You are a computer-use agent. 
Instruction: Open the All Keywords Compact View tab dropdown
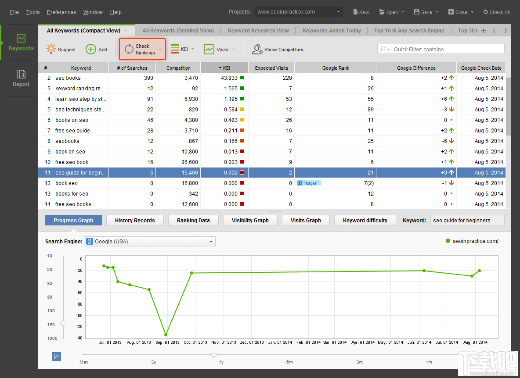[126, 30]
